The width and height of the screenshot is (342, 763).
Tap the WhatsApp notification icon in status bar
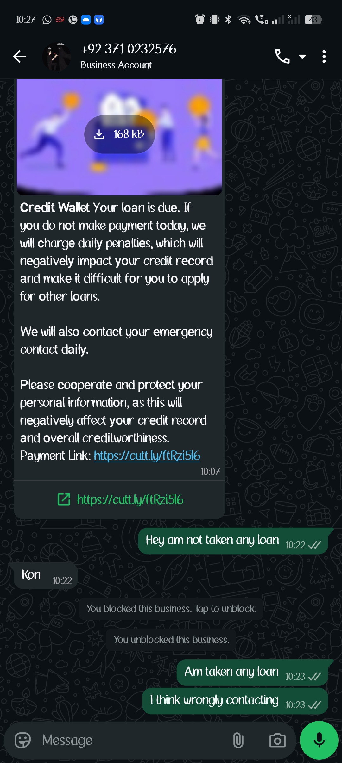pos(47,20)
